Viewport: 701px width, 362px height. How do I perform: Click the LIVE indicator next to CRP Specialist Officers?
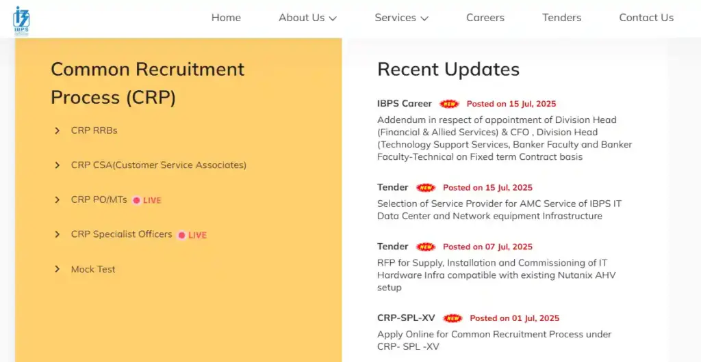tap(192, 235)
